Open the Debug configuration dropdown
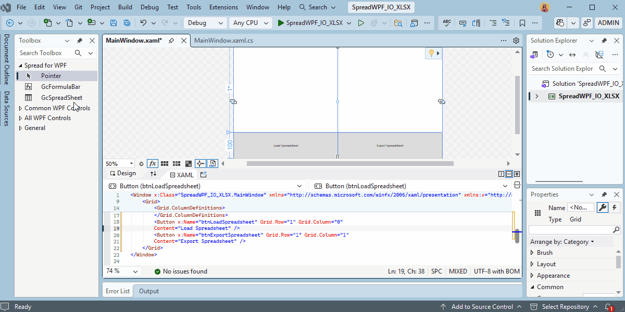 [206, 23]
